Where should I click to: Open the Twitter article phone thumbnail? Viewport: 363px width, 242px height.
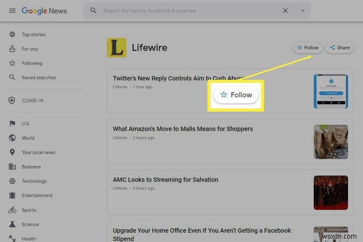tap(331, 91)
